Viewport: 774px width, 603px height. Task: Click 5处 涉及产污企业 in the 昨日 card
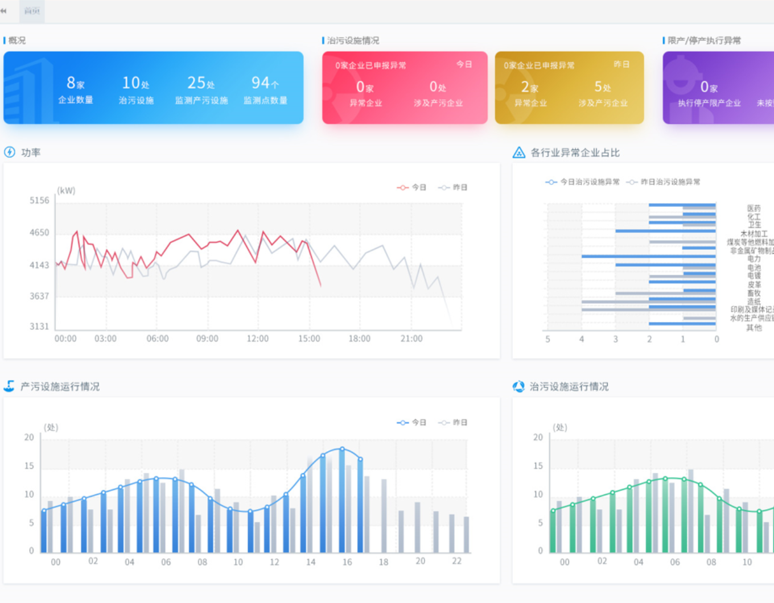[x=603, y=94]
